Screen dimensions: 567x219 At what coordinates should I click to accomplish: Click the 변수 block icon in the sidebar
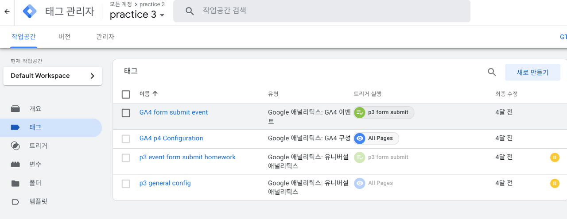[x=16, y=164]
